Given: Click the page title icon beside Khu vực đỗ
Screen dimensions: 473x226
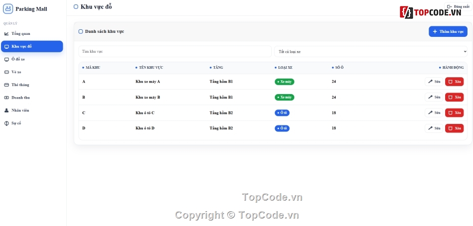Looking at the screenshot, I should click(x=76, y=6).
